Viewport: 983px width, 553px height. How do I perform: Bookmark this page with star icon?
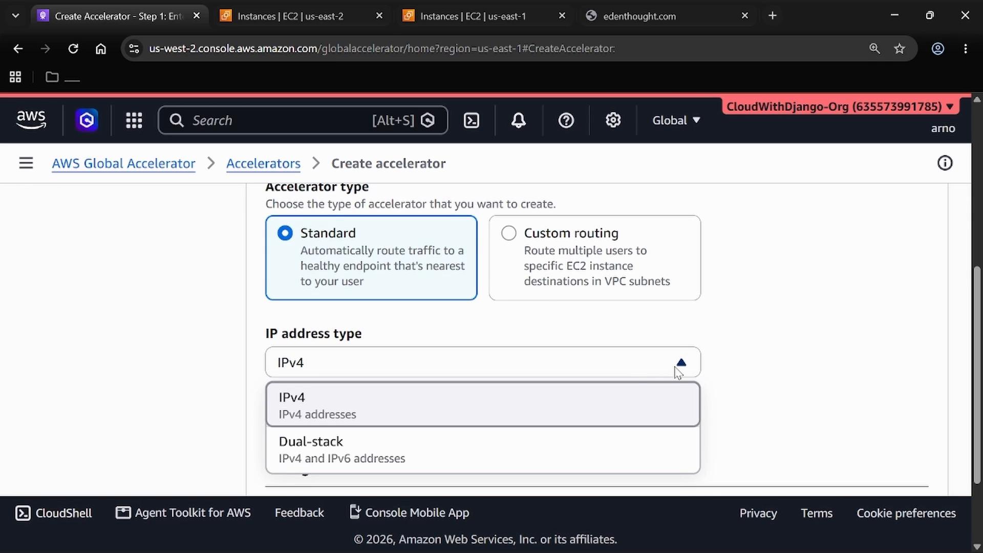coord(900,49)
